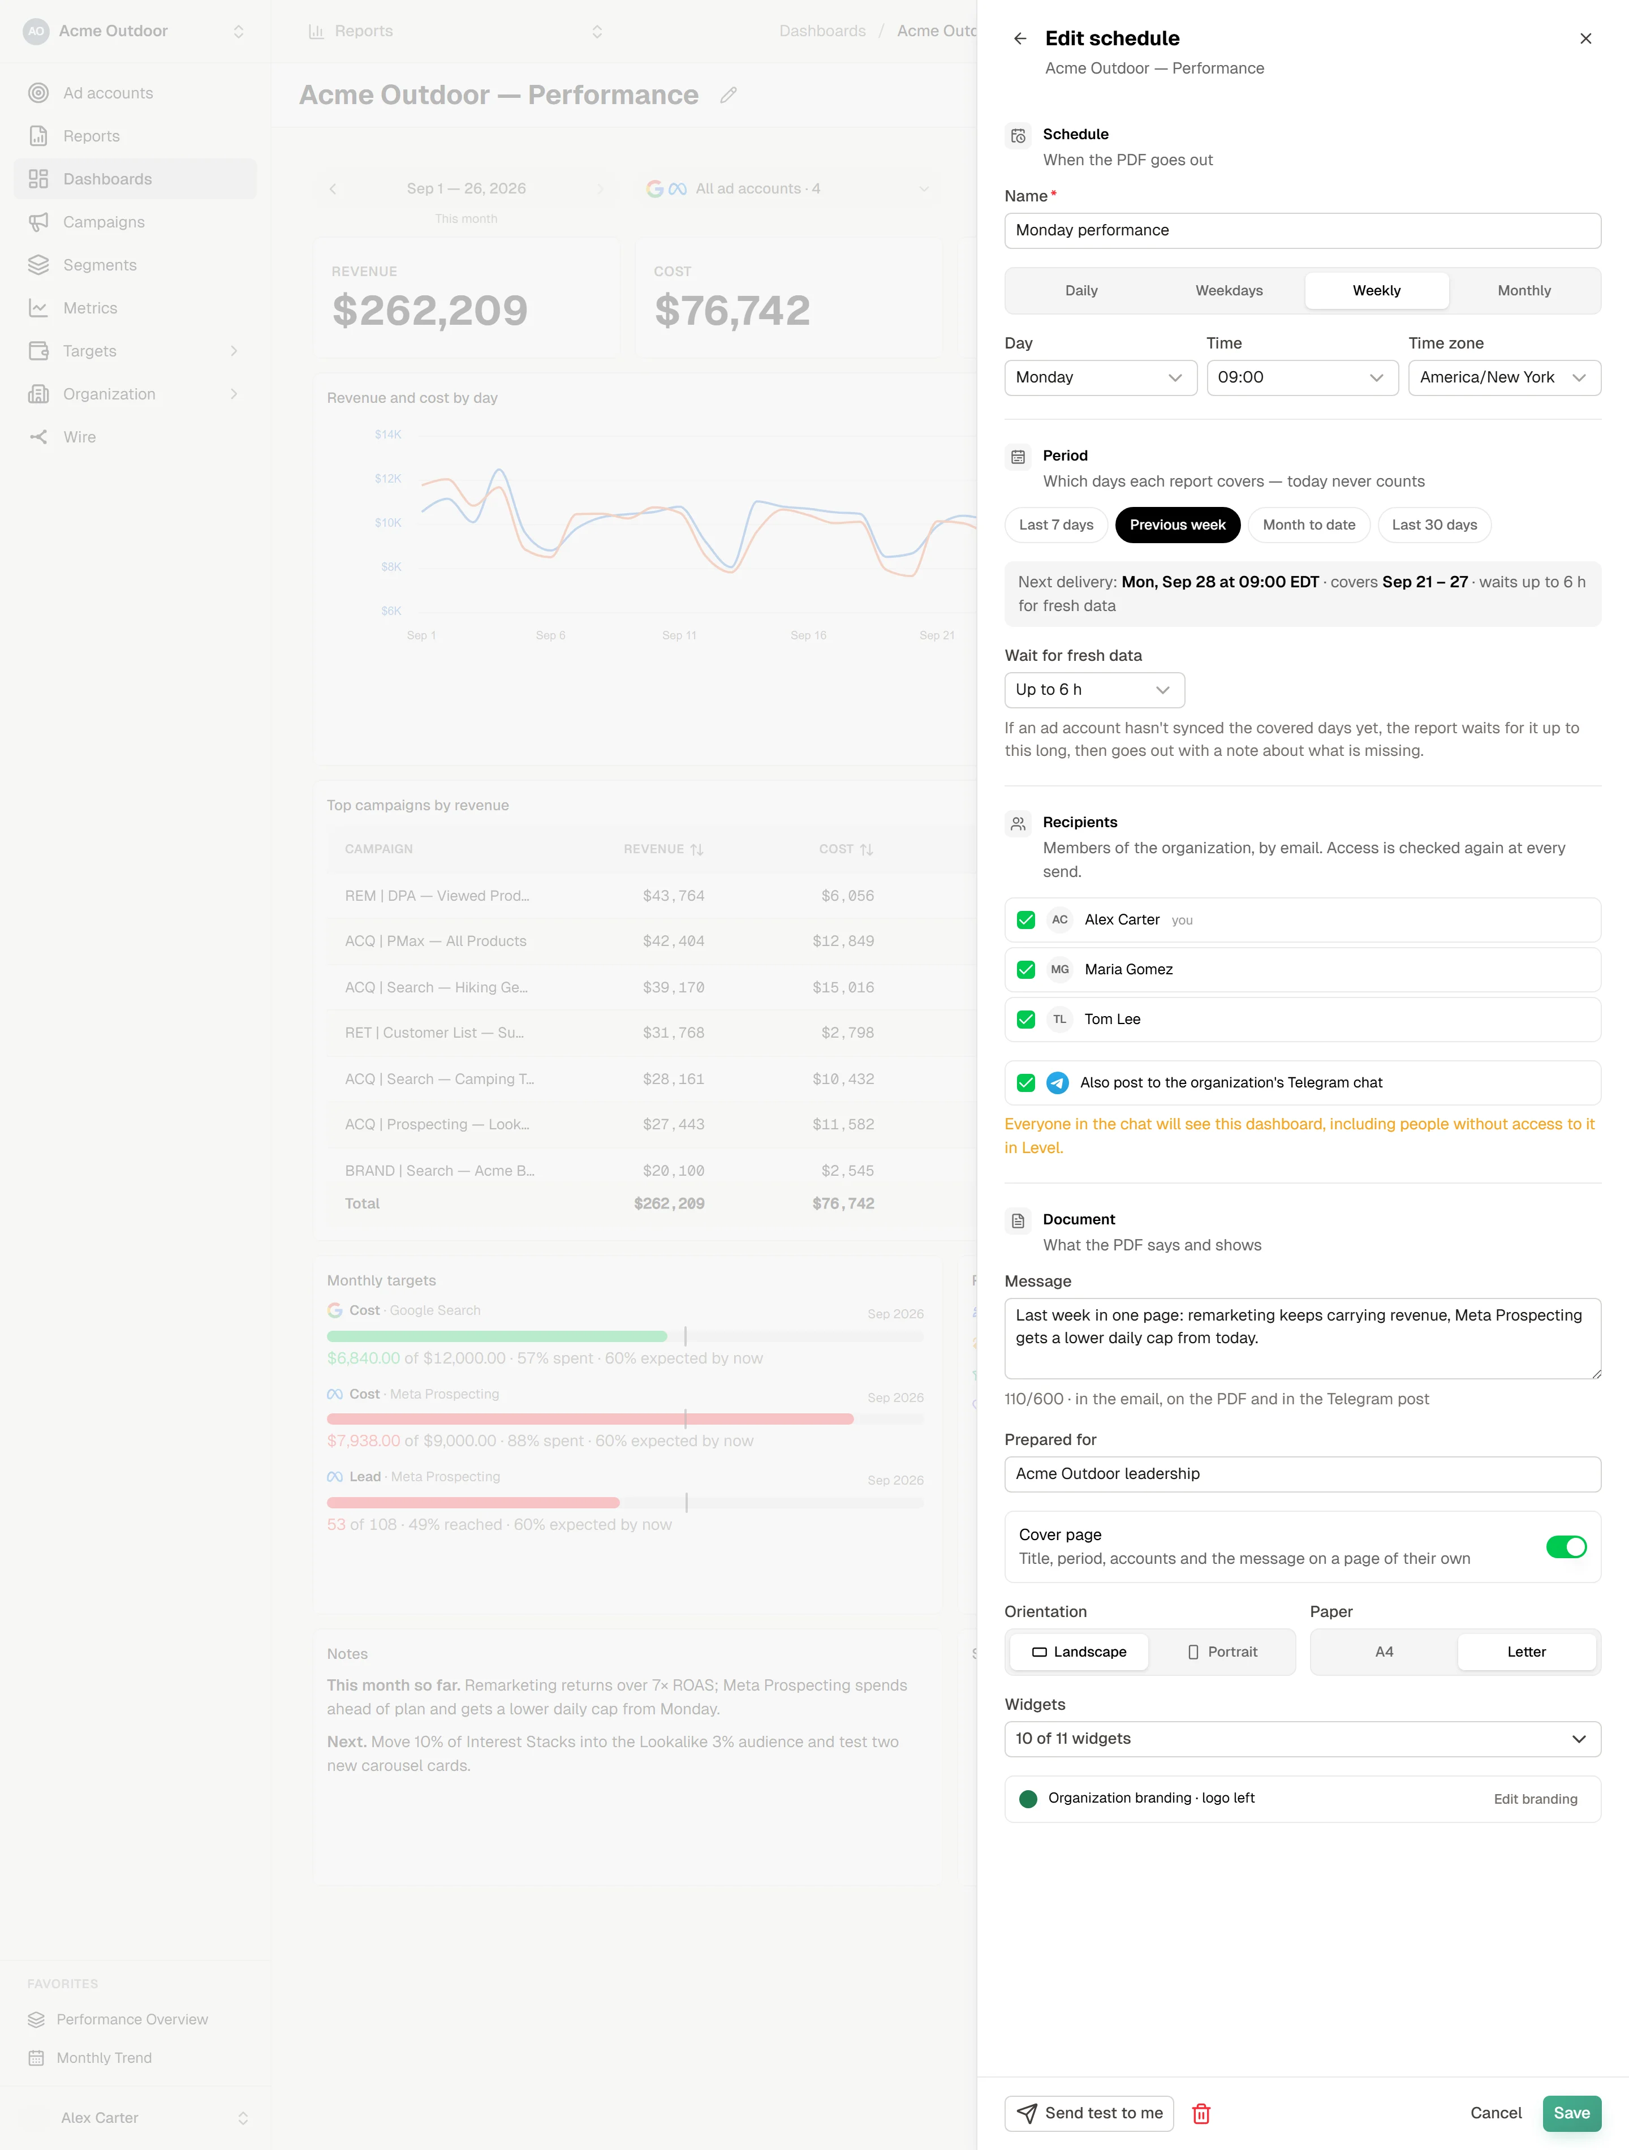
Task: Open Ad accounts from the sidebar
Action: coord(136,93)
